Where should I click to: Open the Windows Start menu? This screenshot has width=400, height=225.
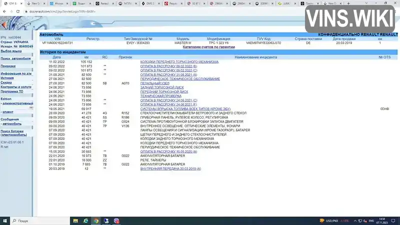click(x=5, y=220)
